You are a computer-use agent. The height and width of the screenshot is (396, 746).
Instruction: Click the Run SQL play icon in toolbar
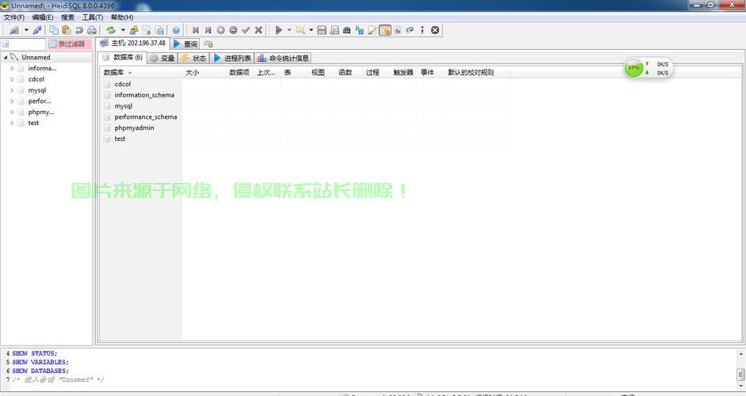coord(278,30)
